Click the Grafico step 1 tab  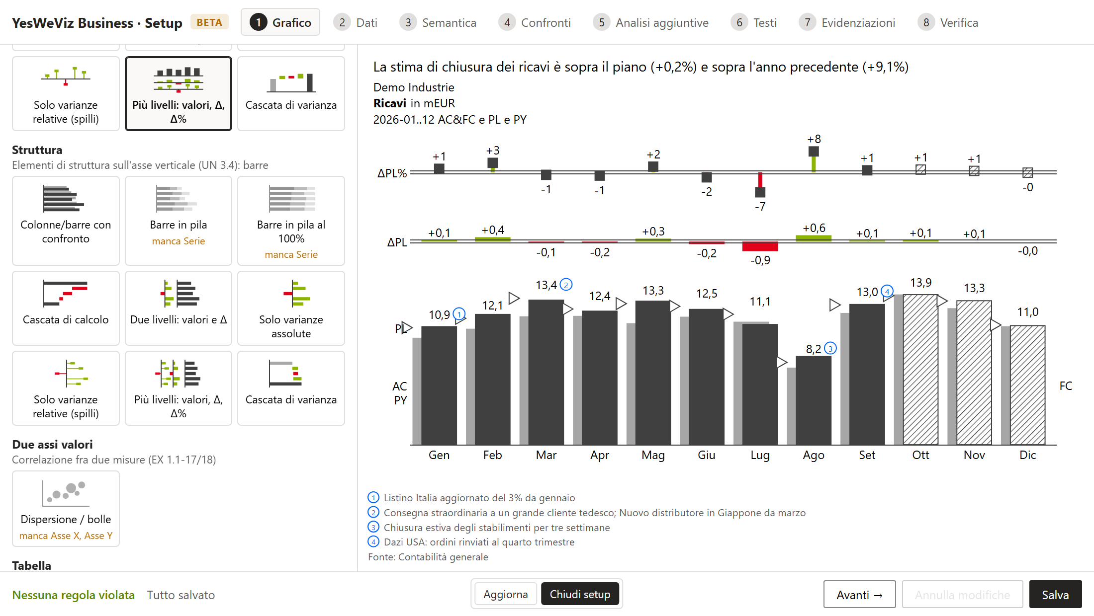coord(280,22)
